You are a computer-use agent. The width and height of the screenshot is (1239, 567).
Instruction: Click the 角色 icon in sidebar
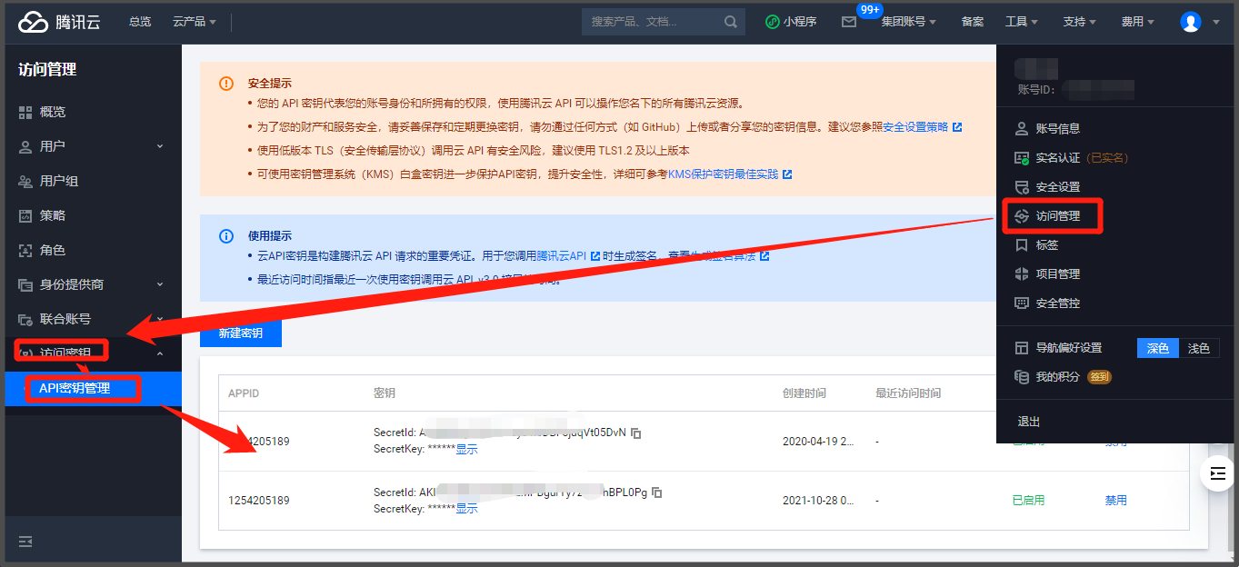click(x=25, y=250)
